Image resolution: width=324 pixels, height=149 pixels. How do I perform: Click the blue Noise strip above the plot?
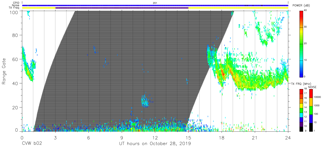tap(155, 5)
